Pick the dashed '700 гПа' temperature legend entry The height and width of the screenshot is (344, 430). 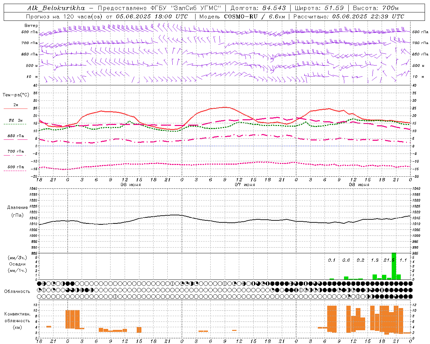tap(16, 151)
